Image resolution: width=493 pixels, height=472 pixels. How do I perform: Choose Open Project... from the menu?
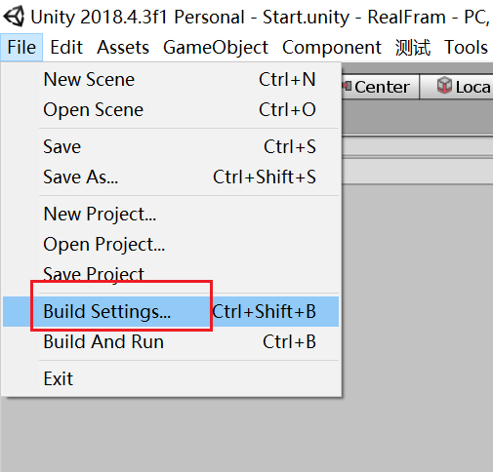171,244
